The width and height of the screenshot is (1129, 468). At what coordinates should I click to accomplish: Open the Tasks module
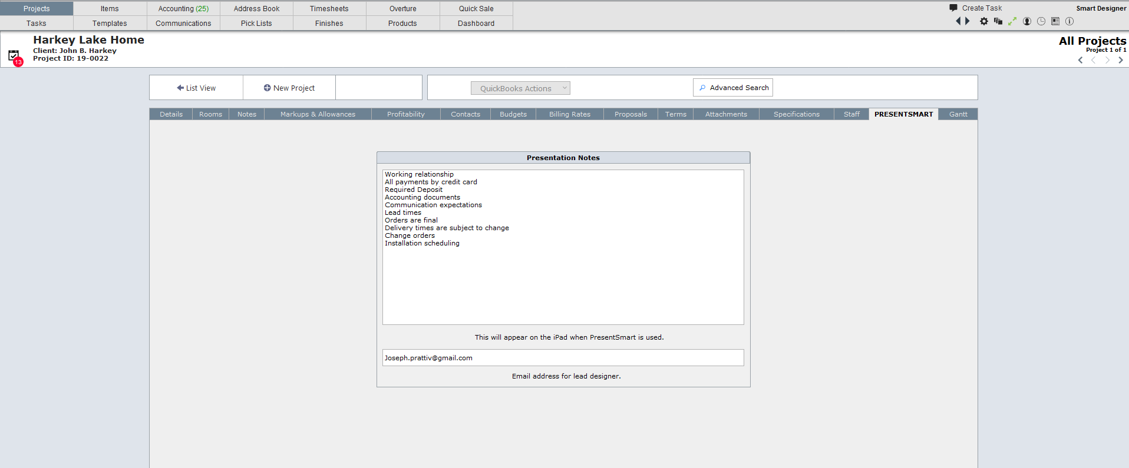pyautogui.click(x=37, y=24)
